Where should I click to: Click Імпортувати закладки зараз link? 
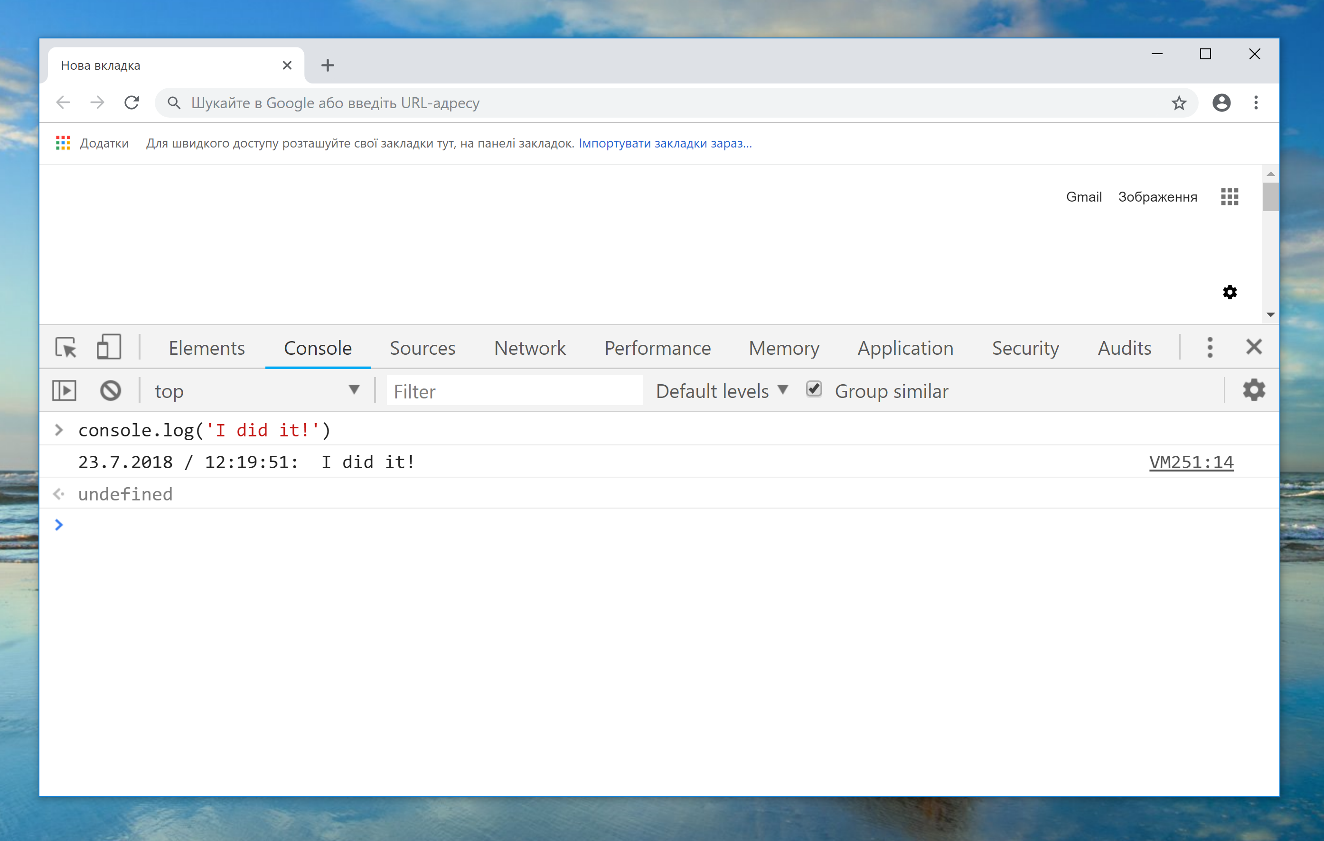(x=665, y=143)
